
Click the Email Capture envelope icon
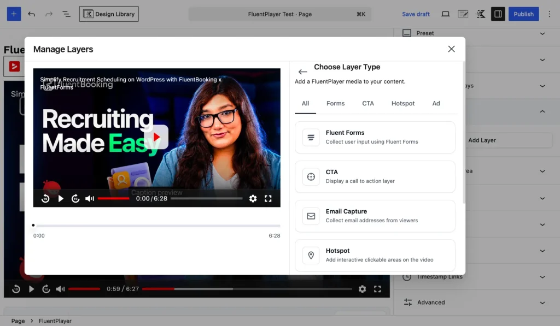(311, 216)
